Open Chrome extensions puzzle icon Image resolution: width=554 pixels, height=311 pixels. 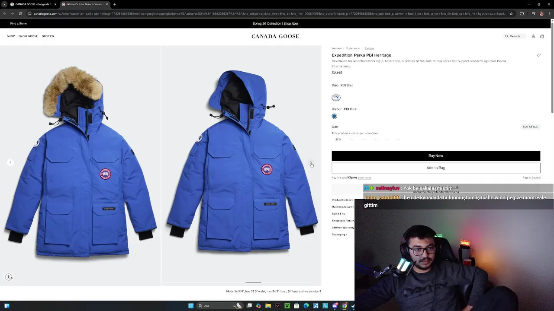[522, 13]
